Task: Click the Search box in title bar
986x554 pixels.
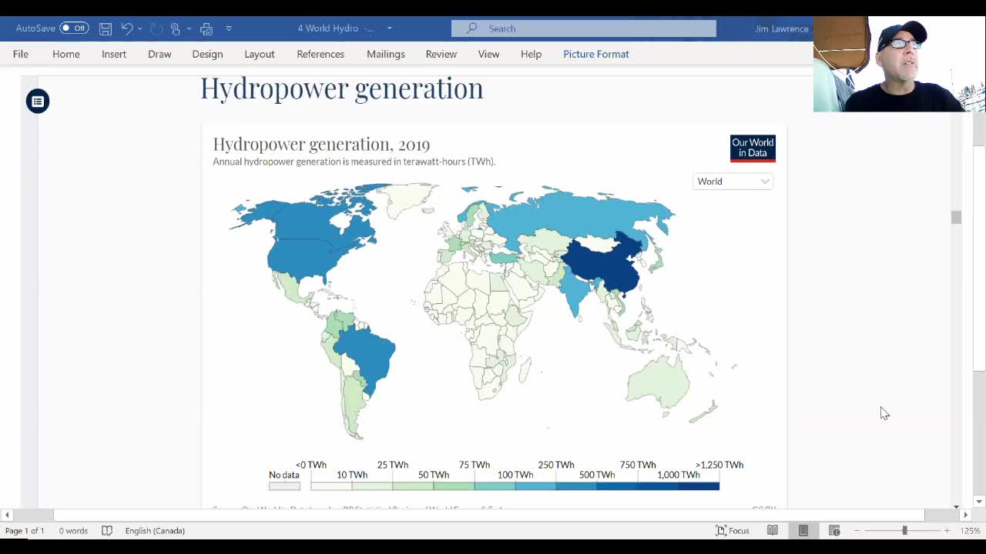Action: pyautogui.click(x=583, y=28)
